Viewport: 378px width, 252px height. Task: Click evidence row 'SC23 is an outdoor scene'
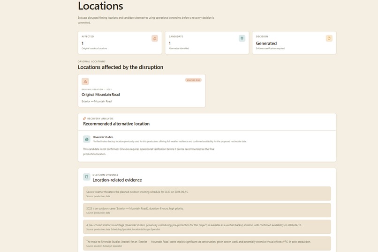click(x=207, y=210)
